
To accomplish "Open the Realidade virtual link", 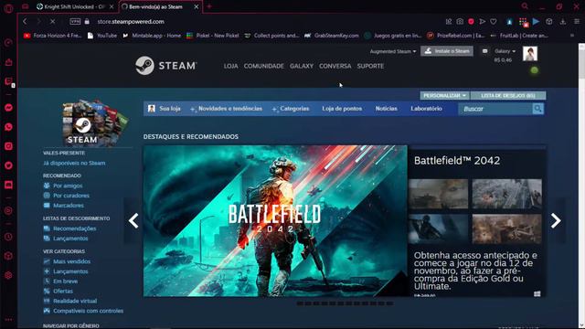I will click(x=75, y=301).
